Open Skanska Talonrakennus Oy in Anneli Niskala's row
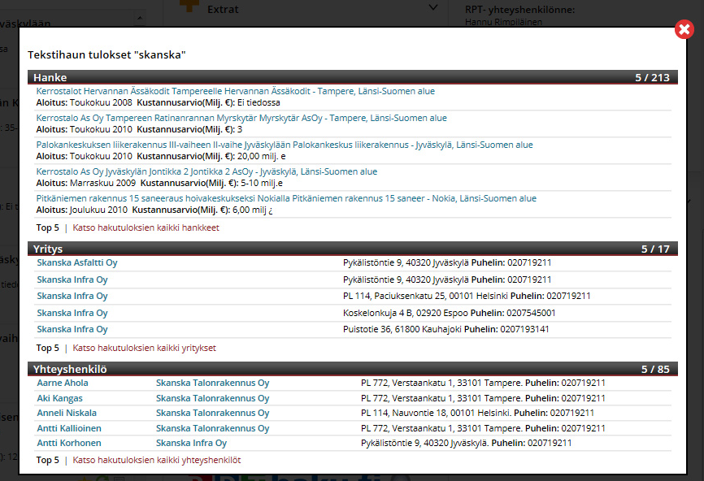The height and width of the screenshot is (481, 704). [x=213, y=413]
